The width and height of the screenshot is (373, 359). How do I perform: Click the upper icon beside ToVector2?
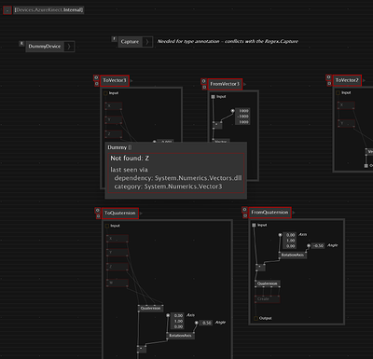(328, 77)
